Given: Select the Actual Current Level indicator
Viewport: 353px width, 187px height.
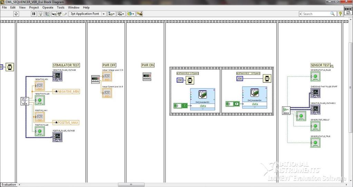Looking at the screenshot, I should coord(107,93).
